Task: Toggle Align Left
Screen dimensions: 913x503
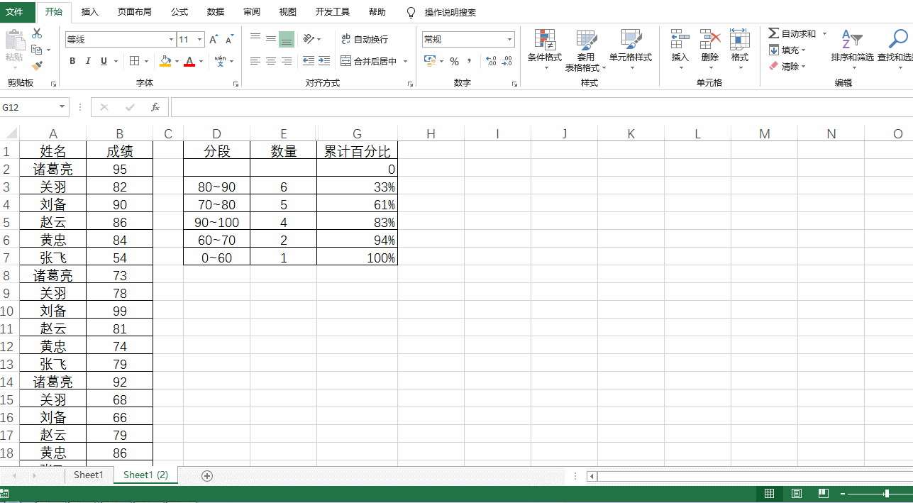Action: point(255,62)
